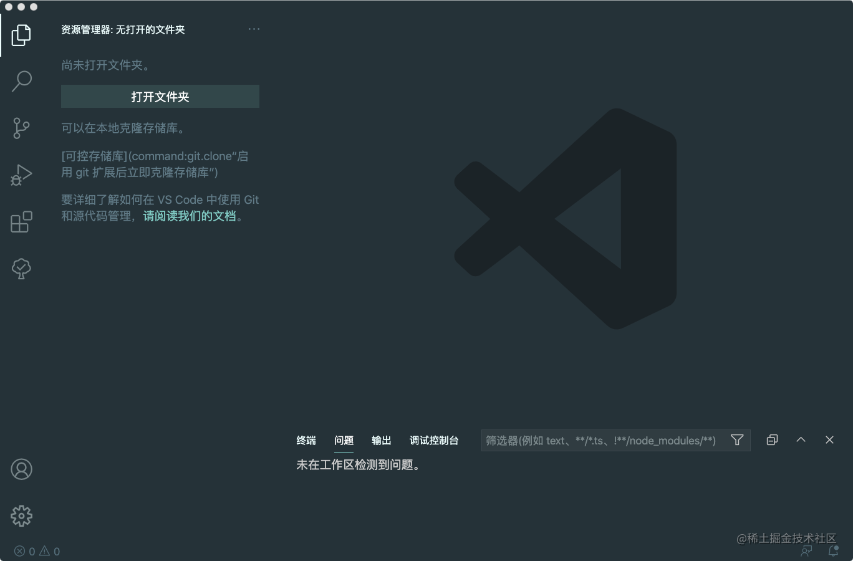Open the Manage gear icon
Image resolution: width=853 pixels, height=561 pixels.
pos(21,516)
